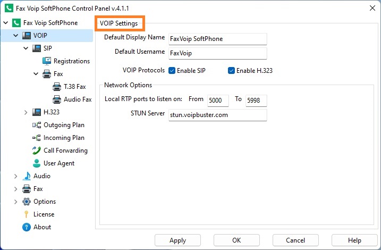Uncheck the Enable H.323 checkbox
The height and width of the screenshot is (250, 381).
click(231, 71)
